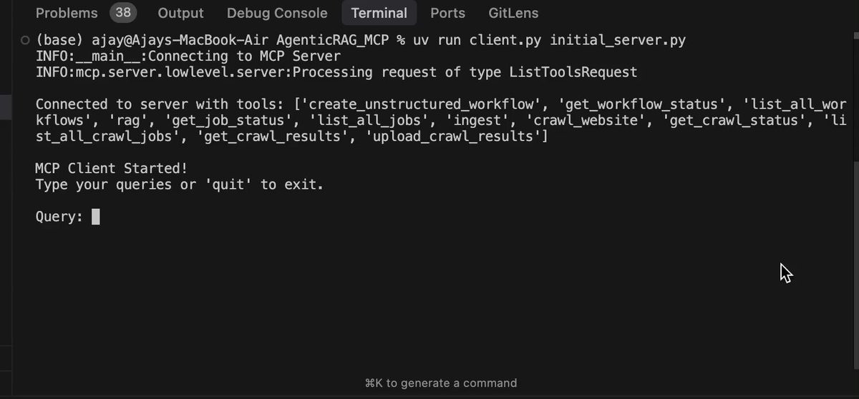Show the GitLens panel tab
The height and width of the screenshot is (399, 859).
point(513,13)
